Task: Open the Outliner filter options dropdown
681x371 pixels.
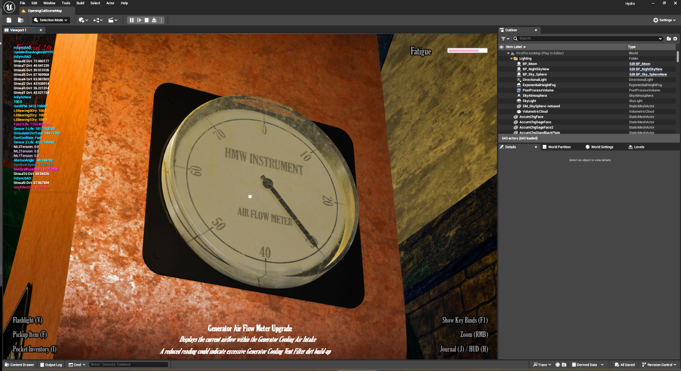Action: pos(505,38)
